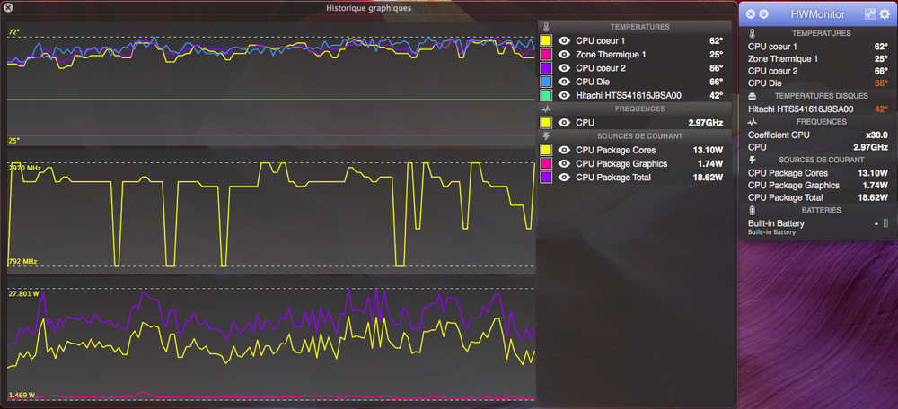This screenshot has width=898, height=409.
Task: Select Coefficient CPU row in HWMonitor
Action: [817, 135]
